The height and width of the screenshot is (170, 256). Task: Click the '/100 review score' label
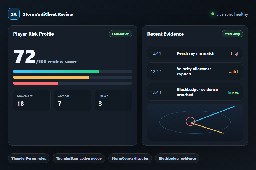[57, 62]
